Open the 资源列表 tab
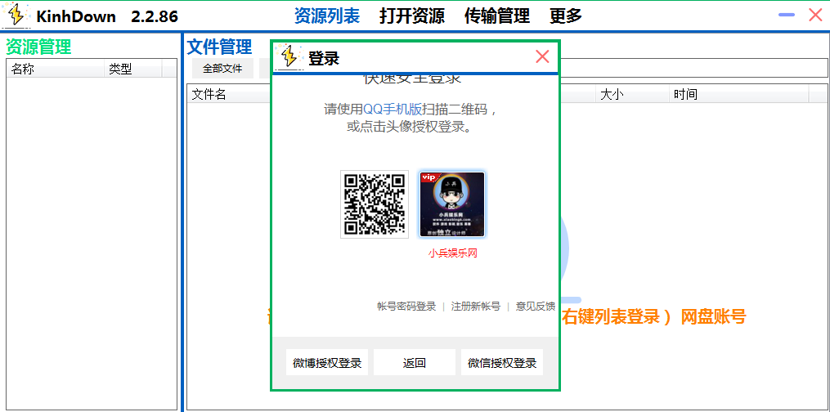The height and width of the screenshot is (412, 830). tap(326, 16)
